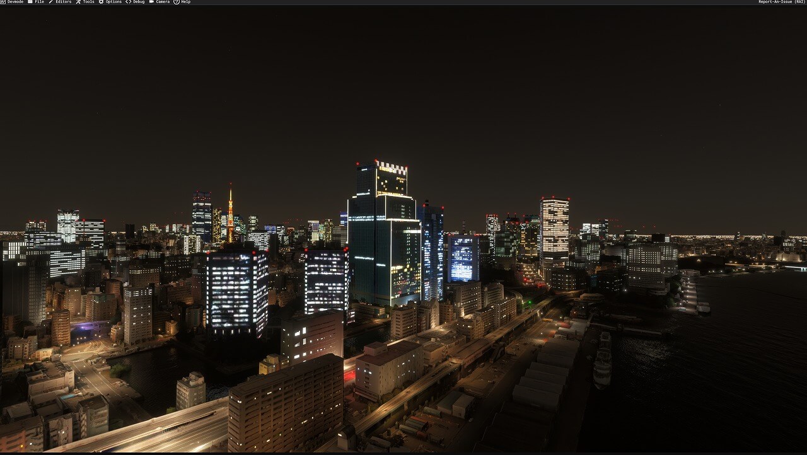
Task: Open the Camera menu
Action: [159, 2]
